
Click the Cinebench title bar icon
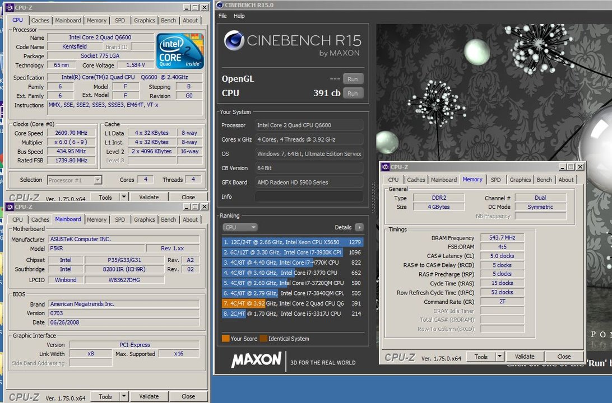220,5
